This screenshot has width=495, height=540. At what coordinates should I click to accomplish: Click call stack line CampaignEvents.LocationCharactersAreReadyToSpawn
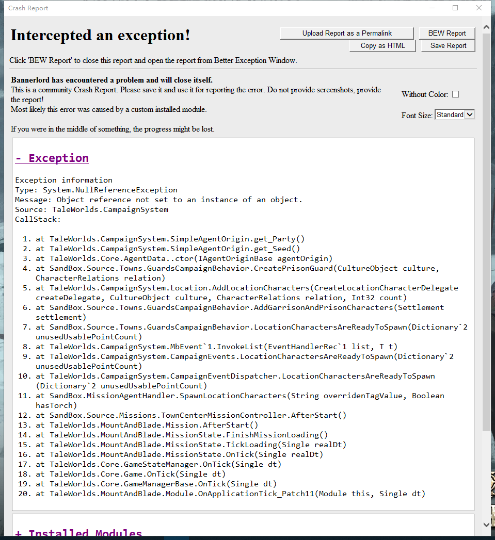point(245,361)
